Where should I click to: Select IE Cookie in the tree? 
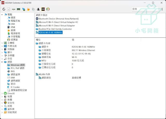pos(15,87)
